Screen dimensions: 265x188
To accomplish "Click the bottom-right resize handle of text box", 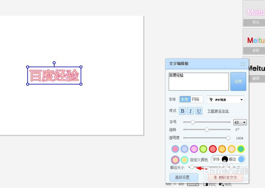I will click(81, 84).
